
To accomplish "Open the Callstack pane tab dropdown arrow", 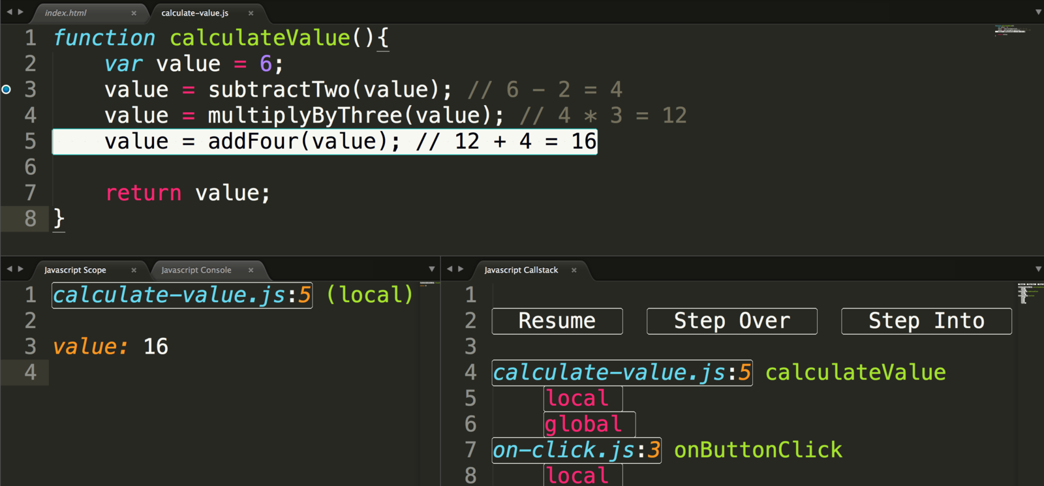I will point(1038,269).
